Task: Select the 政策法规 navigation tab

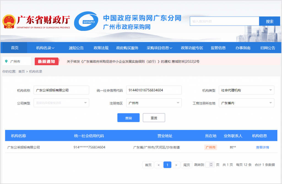Action: [x=101, y=48]
